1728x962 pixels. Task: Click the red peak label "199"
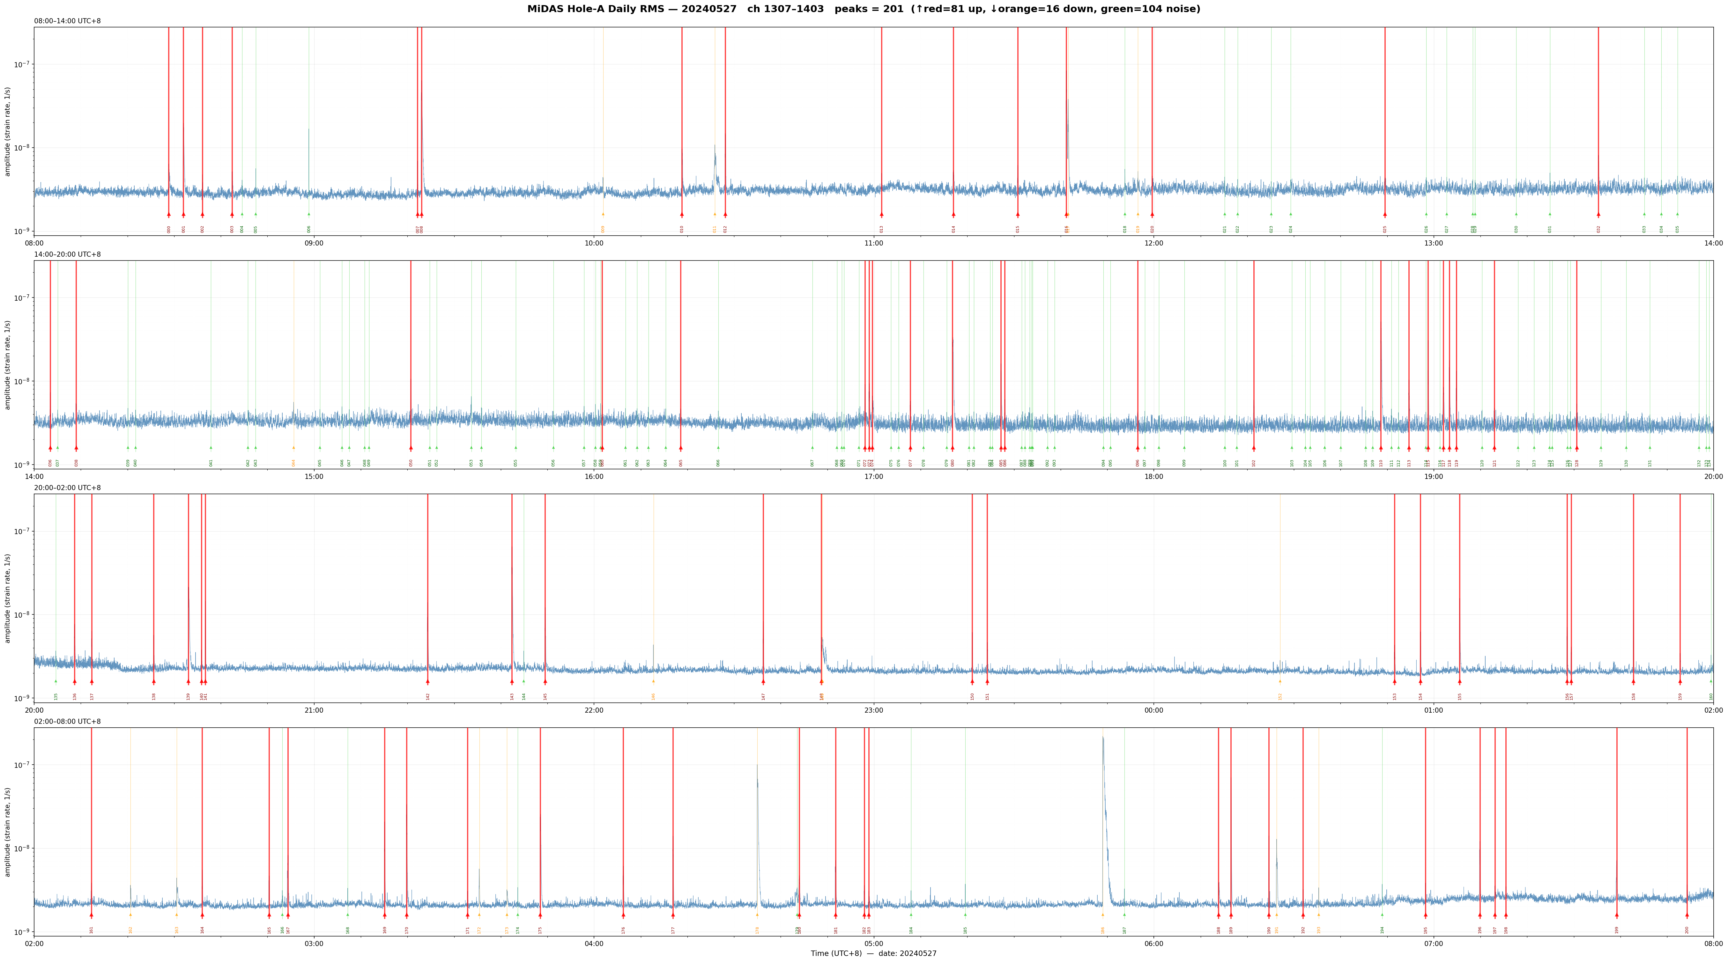1617,930
